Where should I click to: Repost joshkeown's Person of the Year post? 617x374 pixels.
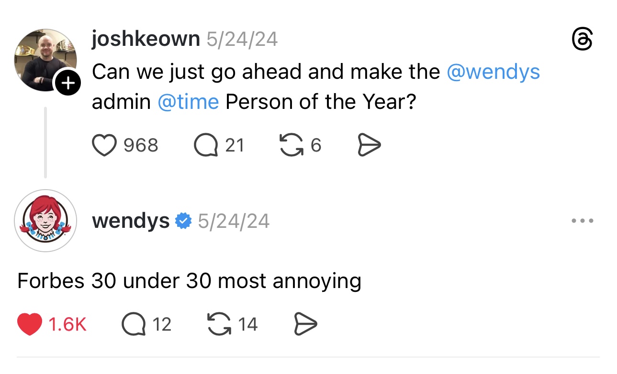point(291,145)
